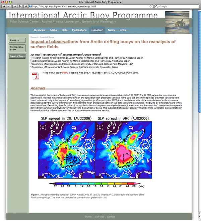Go forward with the browser forward arrow
201x221 pixels.
(9, 6)
